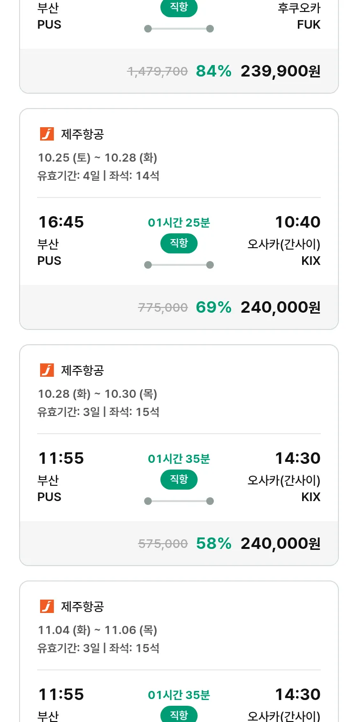Tap the crossed-out 775,000 original price

(x=163, y=307)
